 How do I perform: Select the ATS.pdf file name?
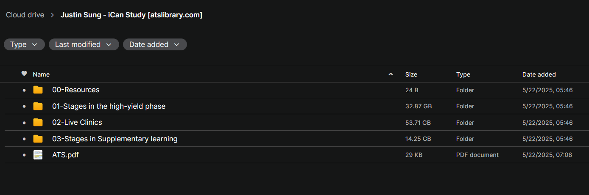[65, 155]
